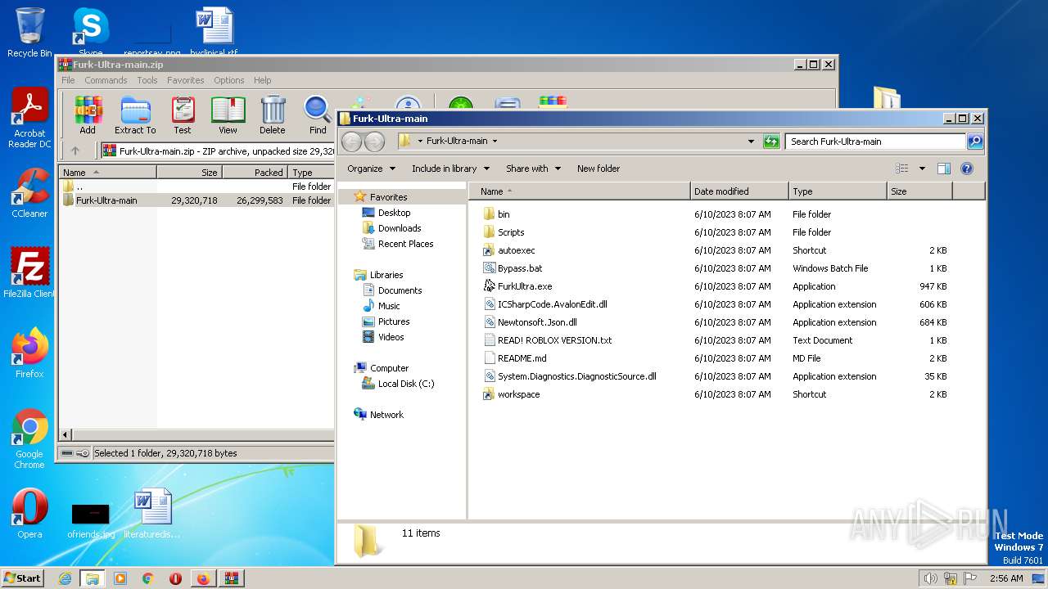Screen dimensions: 1048x589
Task: Change Explorer view with the views icon
Action: (x=902, y=169)
